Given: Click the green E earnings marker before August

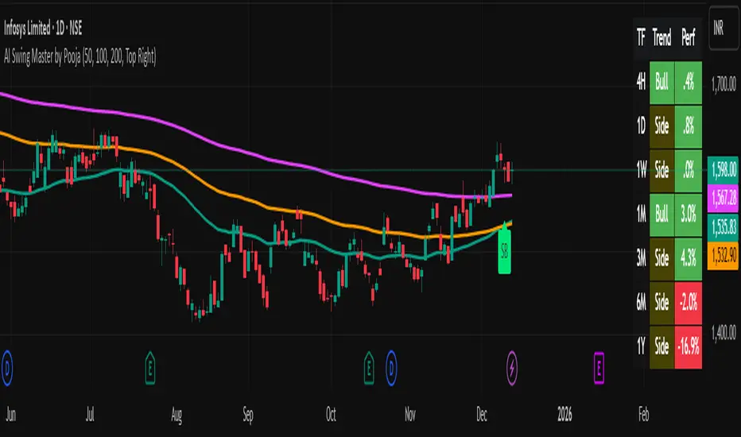Looking at the screenshot, I should point(149,368).
